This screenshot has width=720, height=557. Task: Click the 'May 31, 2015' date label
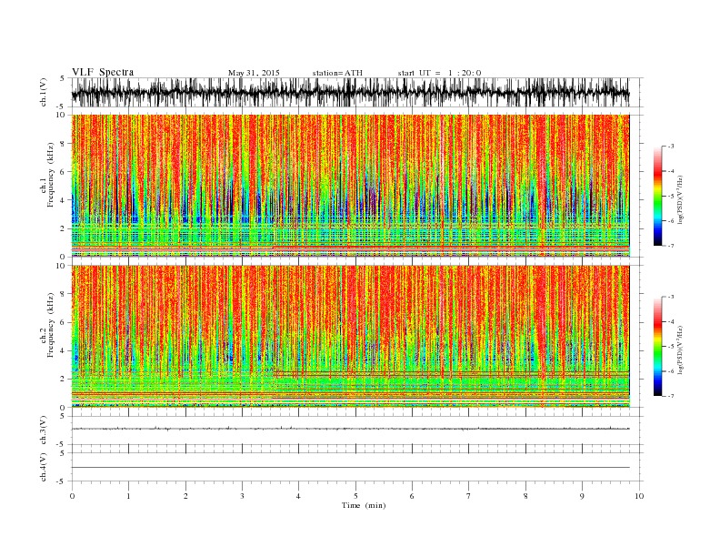[254, 73]
